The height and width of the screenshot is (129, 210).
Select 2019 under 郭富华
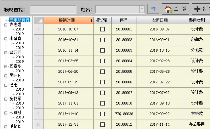point(20,71)
